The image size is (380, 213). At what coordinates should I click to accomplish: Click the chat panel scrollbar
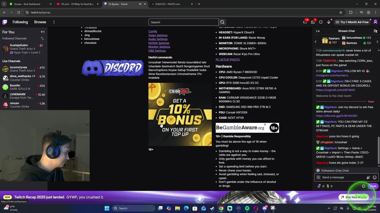tap(379, 151)
